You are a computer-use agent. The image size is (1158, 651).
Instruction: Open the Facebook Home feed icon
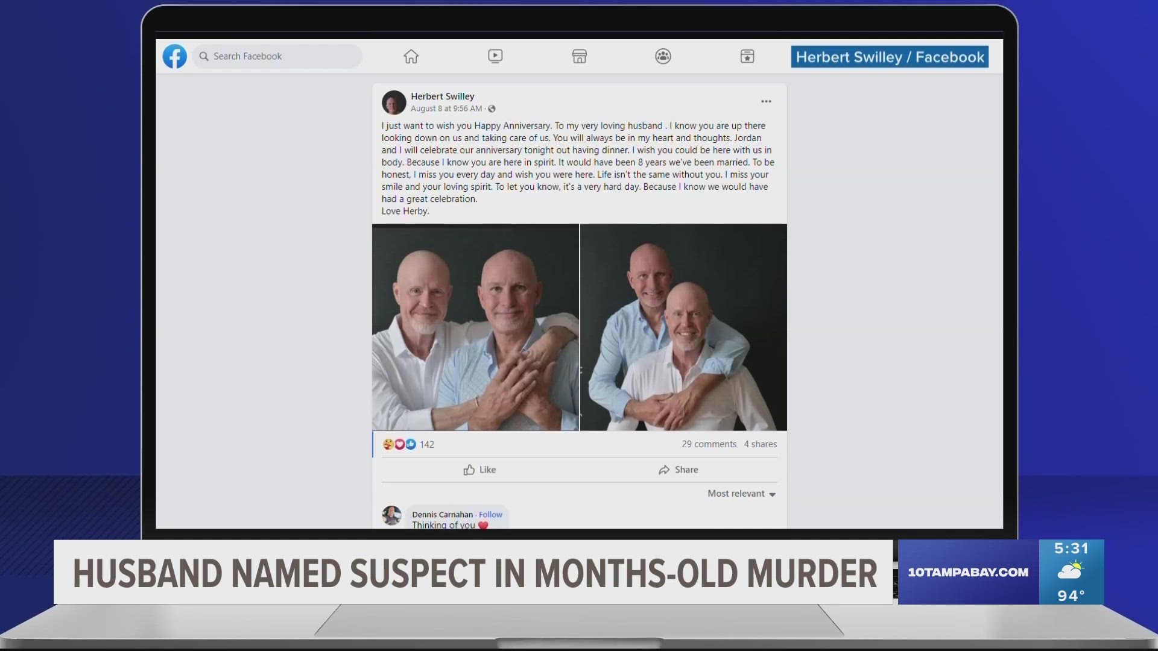click(x=411, y=56)
